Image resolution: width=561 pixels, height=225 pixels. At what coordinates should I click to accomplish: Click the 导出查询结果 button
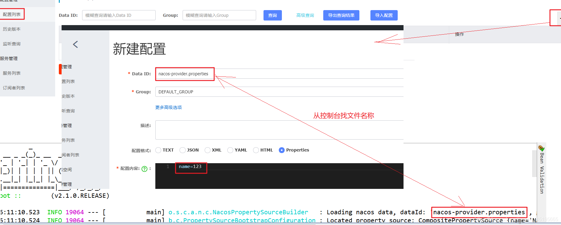(341, 15)
